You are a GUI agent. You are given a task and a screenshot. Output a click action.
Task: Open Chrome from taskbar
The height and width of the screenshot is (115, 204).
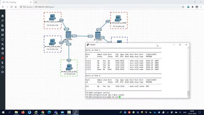click(43, 112)
